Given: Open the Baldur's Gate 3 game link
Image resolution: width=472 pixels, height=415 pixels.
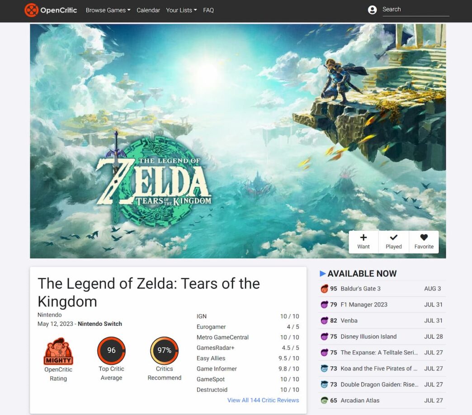Looking at the screenshot, I should point(360,288).
